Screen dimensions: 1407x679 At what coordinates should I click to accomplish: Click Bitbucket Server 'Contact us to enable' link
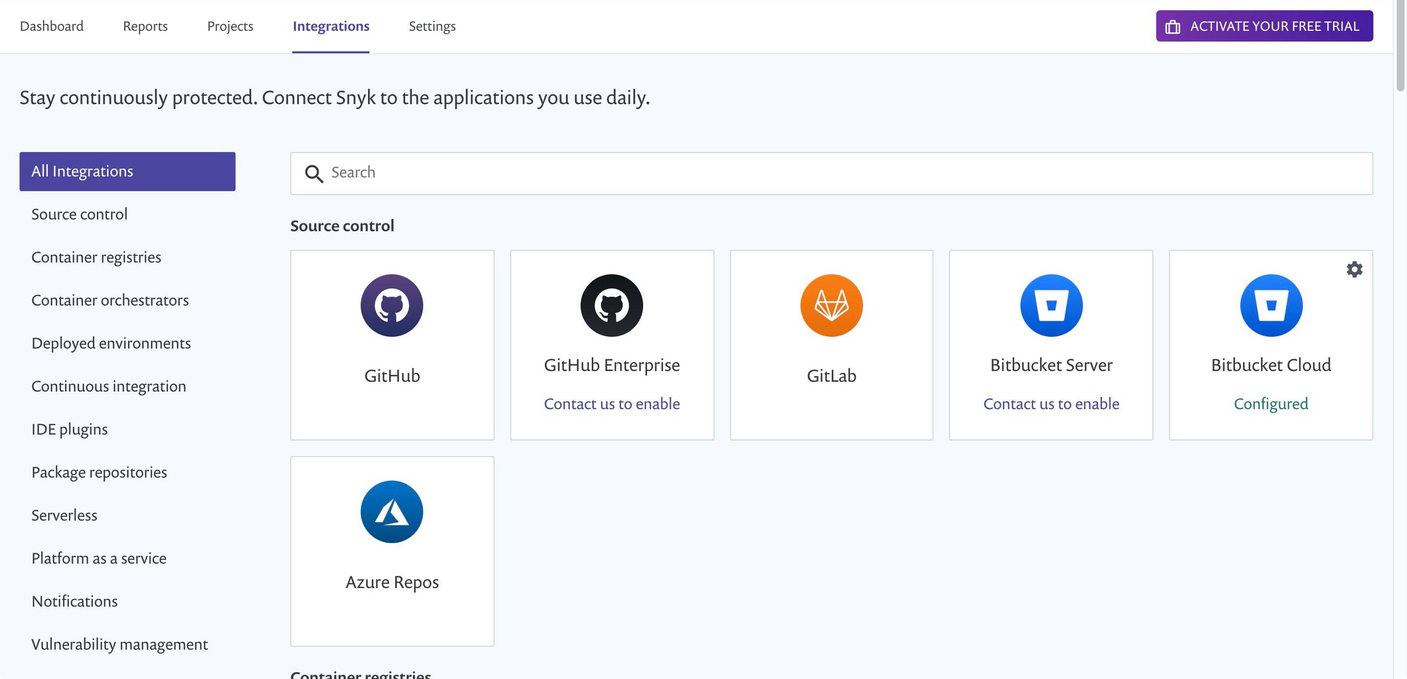coord(1051,404)
